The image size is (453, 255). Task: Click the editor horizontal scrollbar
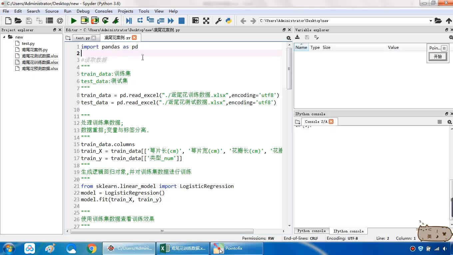[162, 231]
